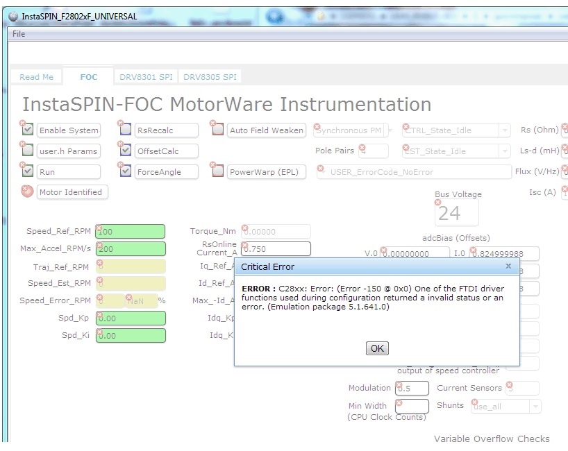Expand the EST_State_Idle dropdown

point(505,151)
